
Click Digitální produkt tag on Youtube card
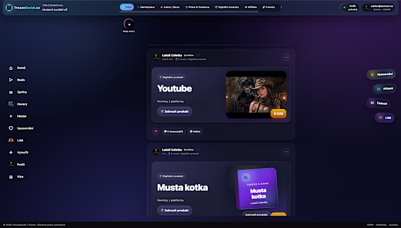click(171, 77)
